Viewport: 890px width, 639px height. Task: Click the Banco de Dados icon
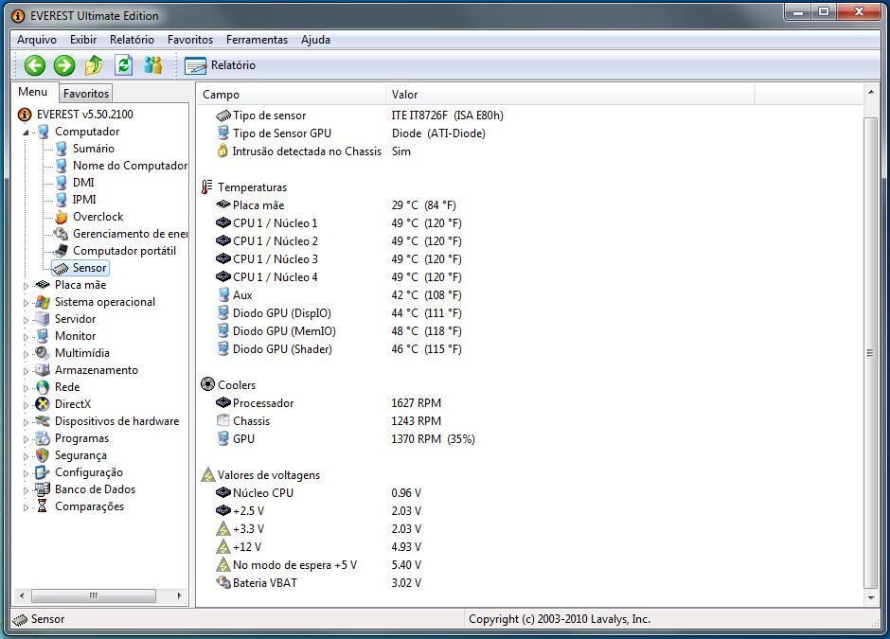[43, 489]
